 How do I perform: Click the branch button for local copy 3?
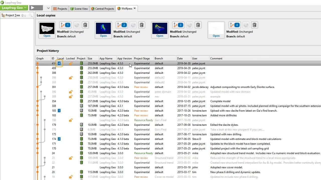coord(178,25)
